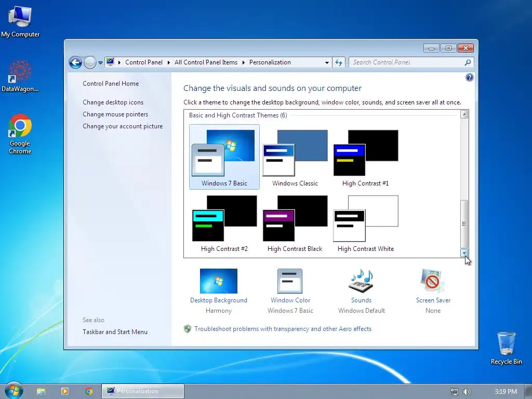
Task: Open My Computer desktop icon
Action: (20, 21)
